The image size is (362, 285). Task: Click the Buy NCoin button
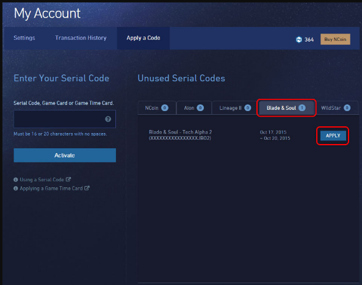click(335, 39)
